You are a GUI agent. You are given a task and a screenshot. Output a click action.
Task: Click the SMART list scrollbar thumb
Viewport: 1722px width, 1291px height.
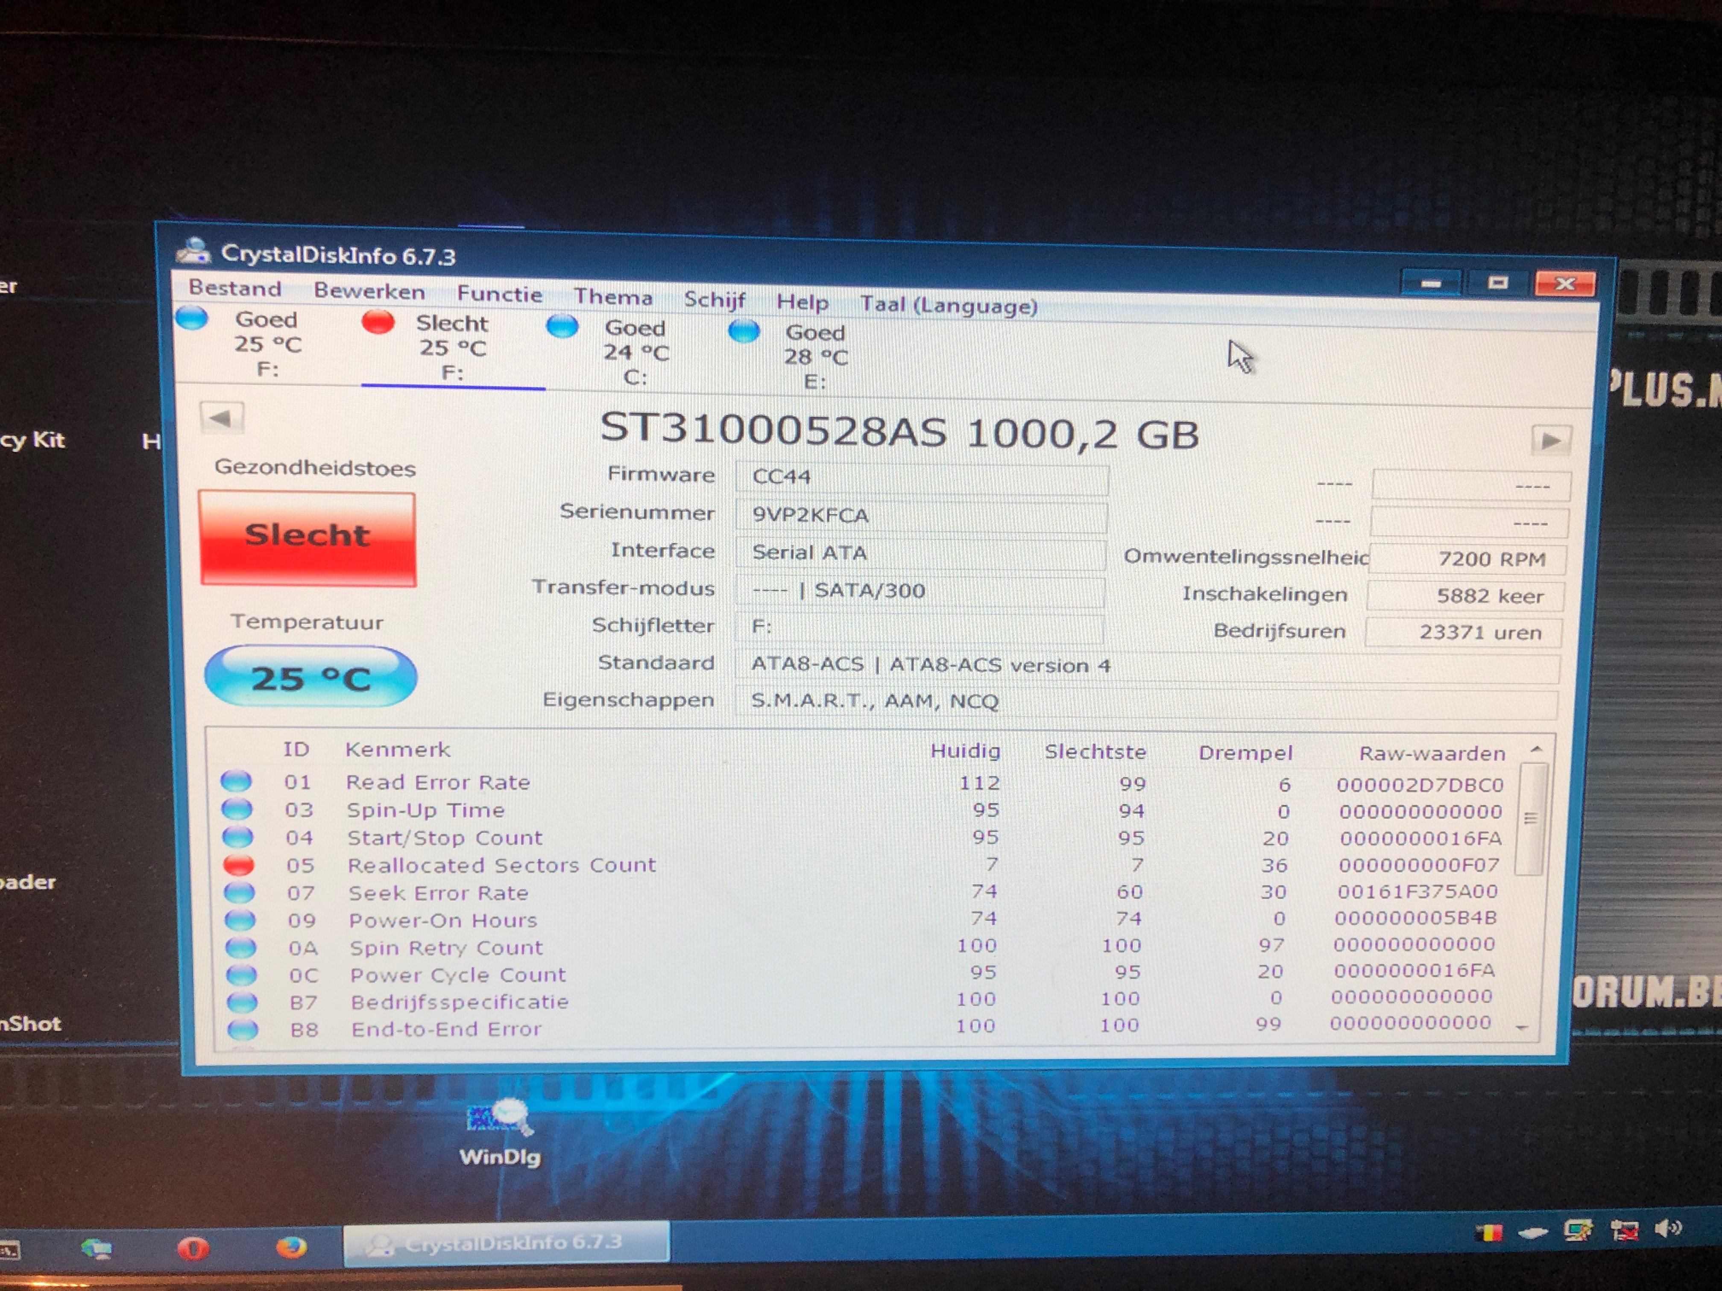[1531, 819]
